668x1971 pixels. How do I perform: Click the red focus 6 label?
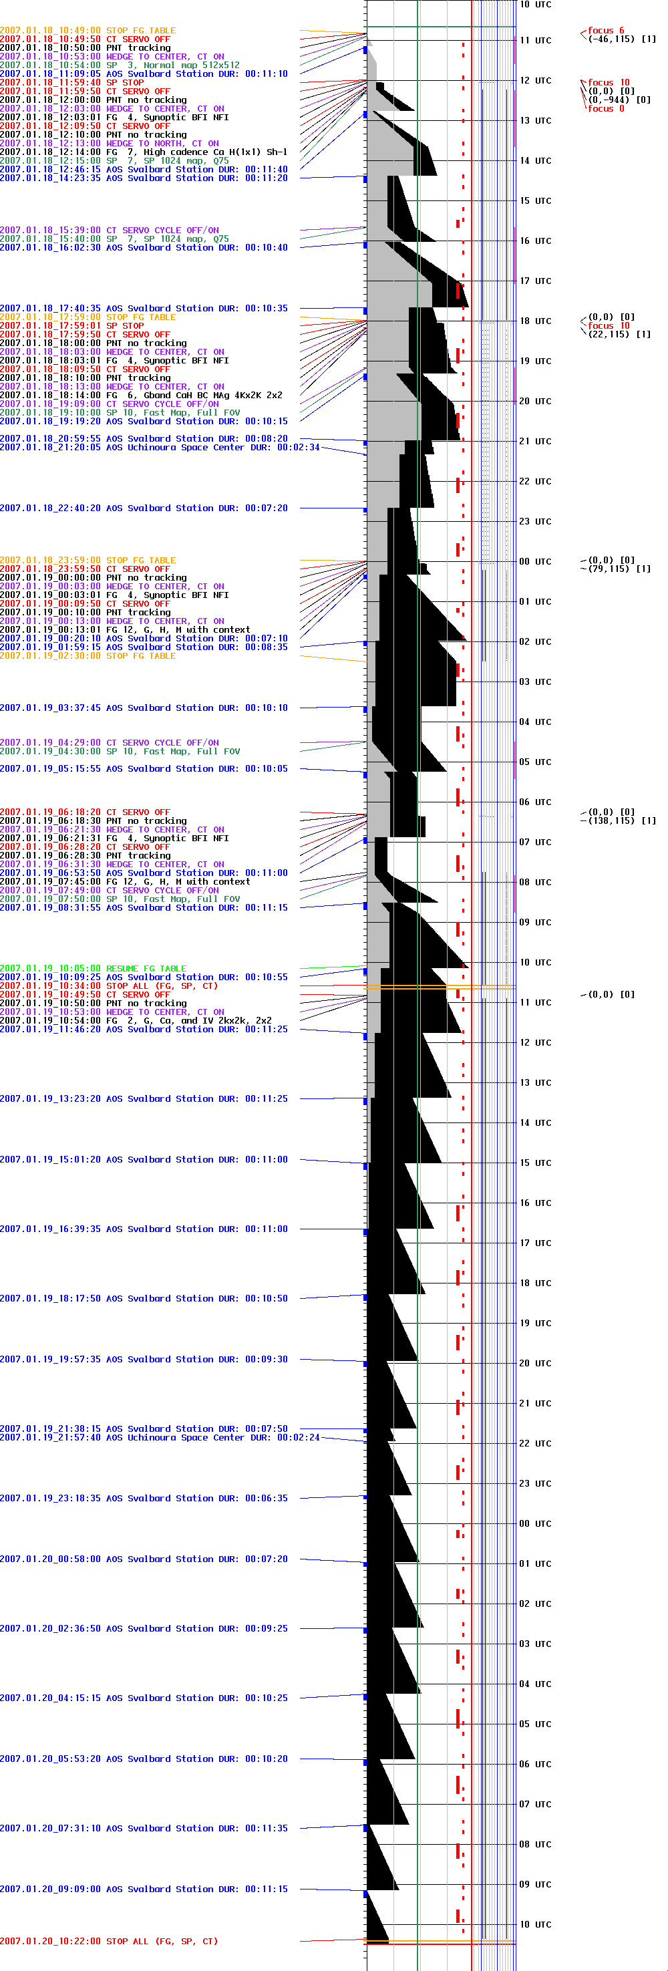[x=605, y=31]
